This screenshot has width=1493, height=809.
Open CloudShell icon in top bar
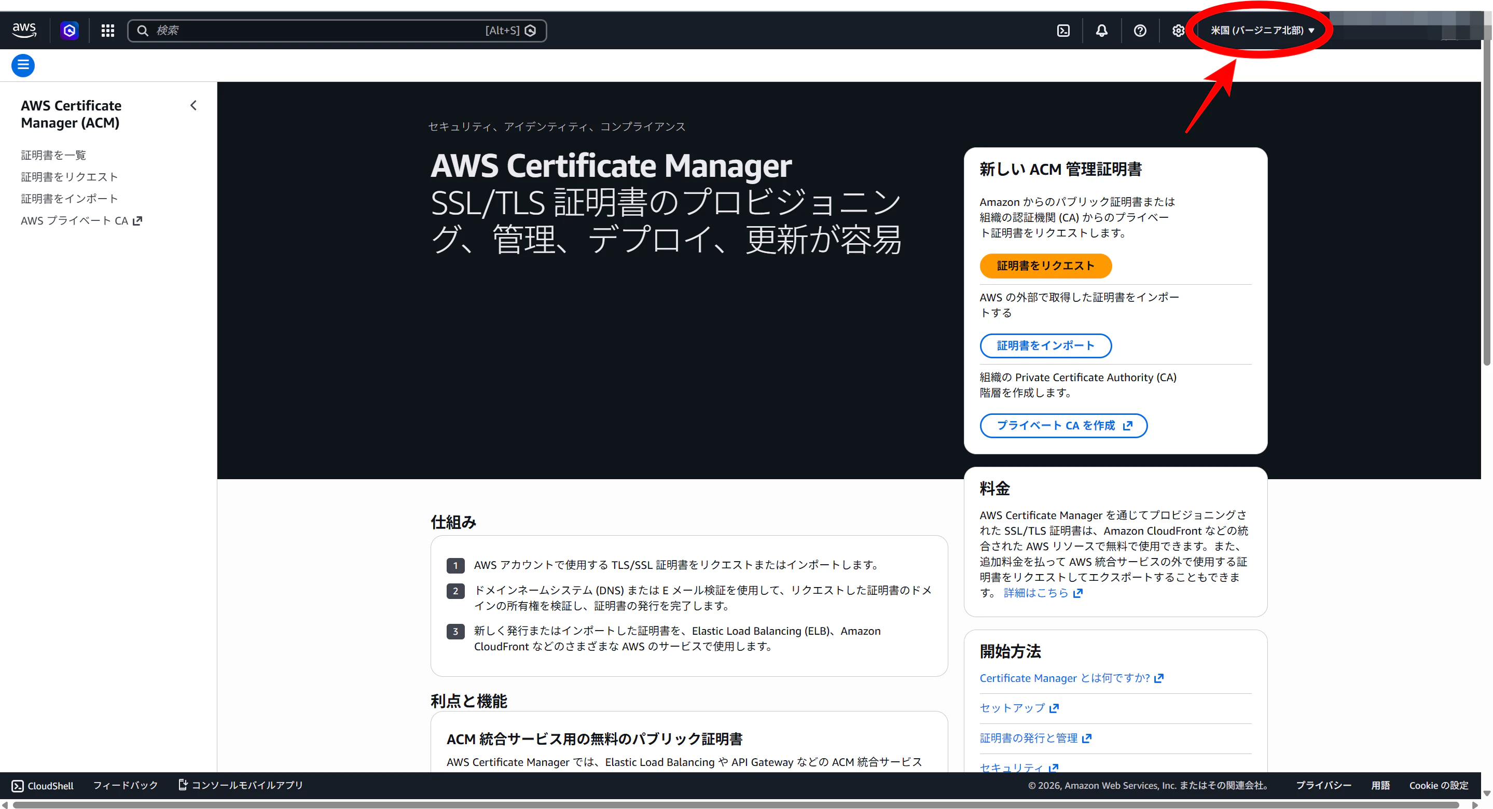pos(1063,30)
